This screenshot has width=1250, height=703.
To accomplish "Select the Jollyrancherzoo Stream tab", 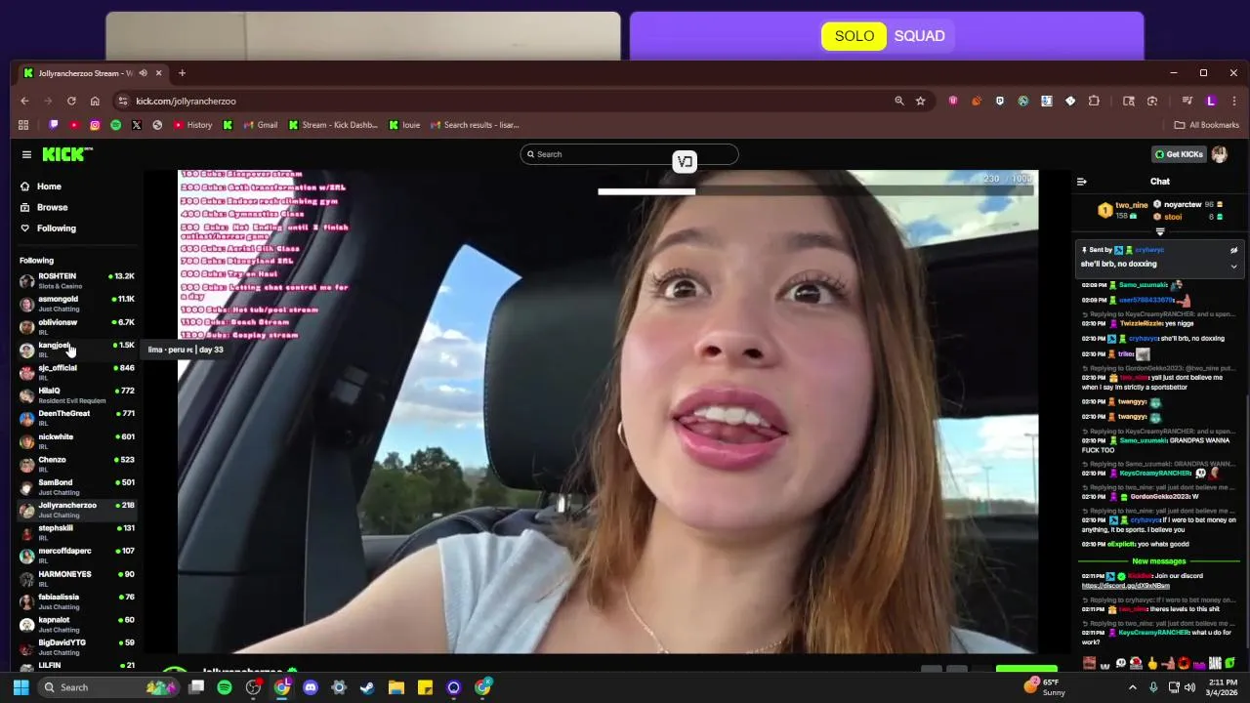I will [93, 73].
